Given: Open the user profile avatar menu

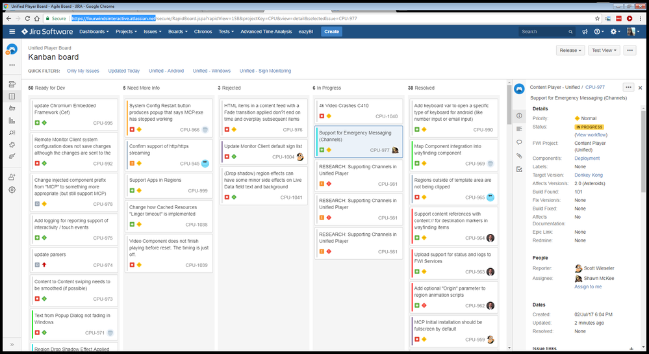Looking at the screenshot, I should click(633, 31).
